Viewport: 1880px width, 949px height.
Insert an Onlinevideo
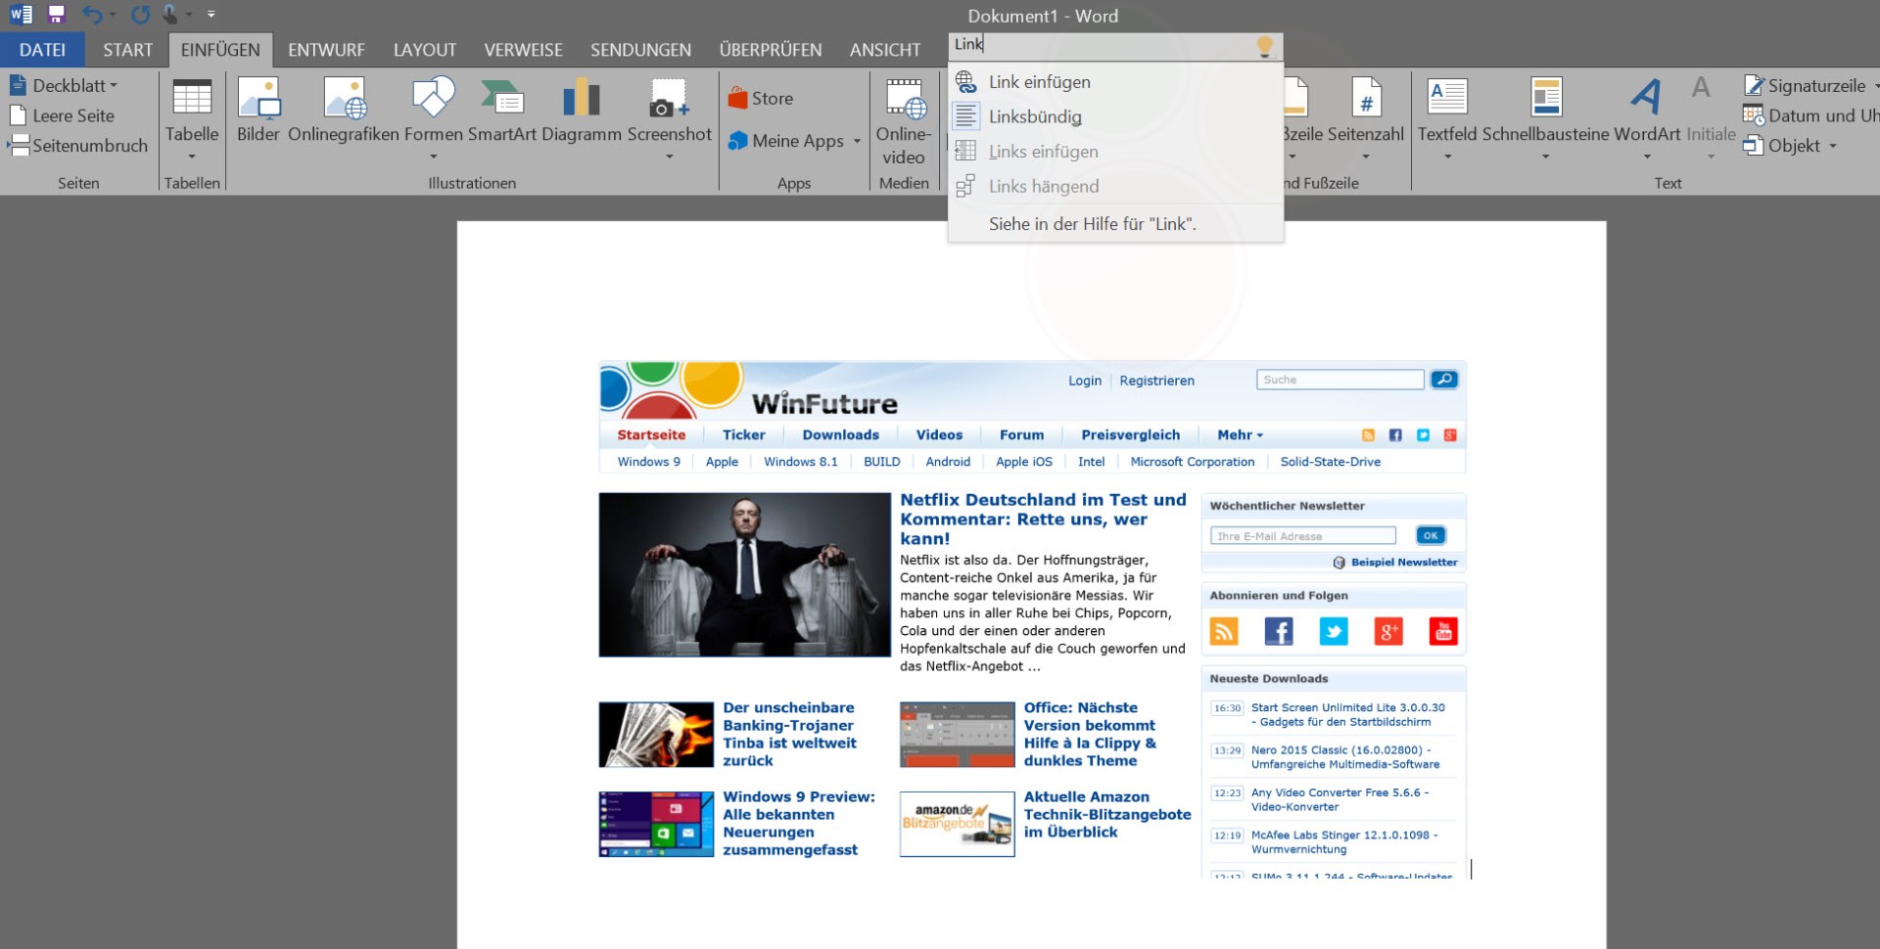pyautogui.click(x=903, y=122)
